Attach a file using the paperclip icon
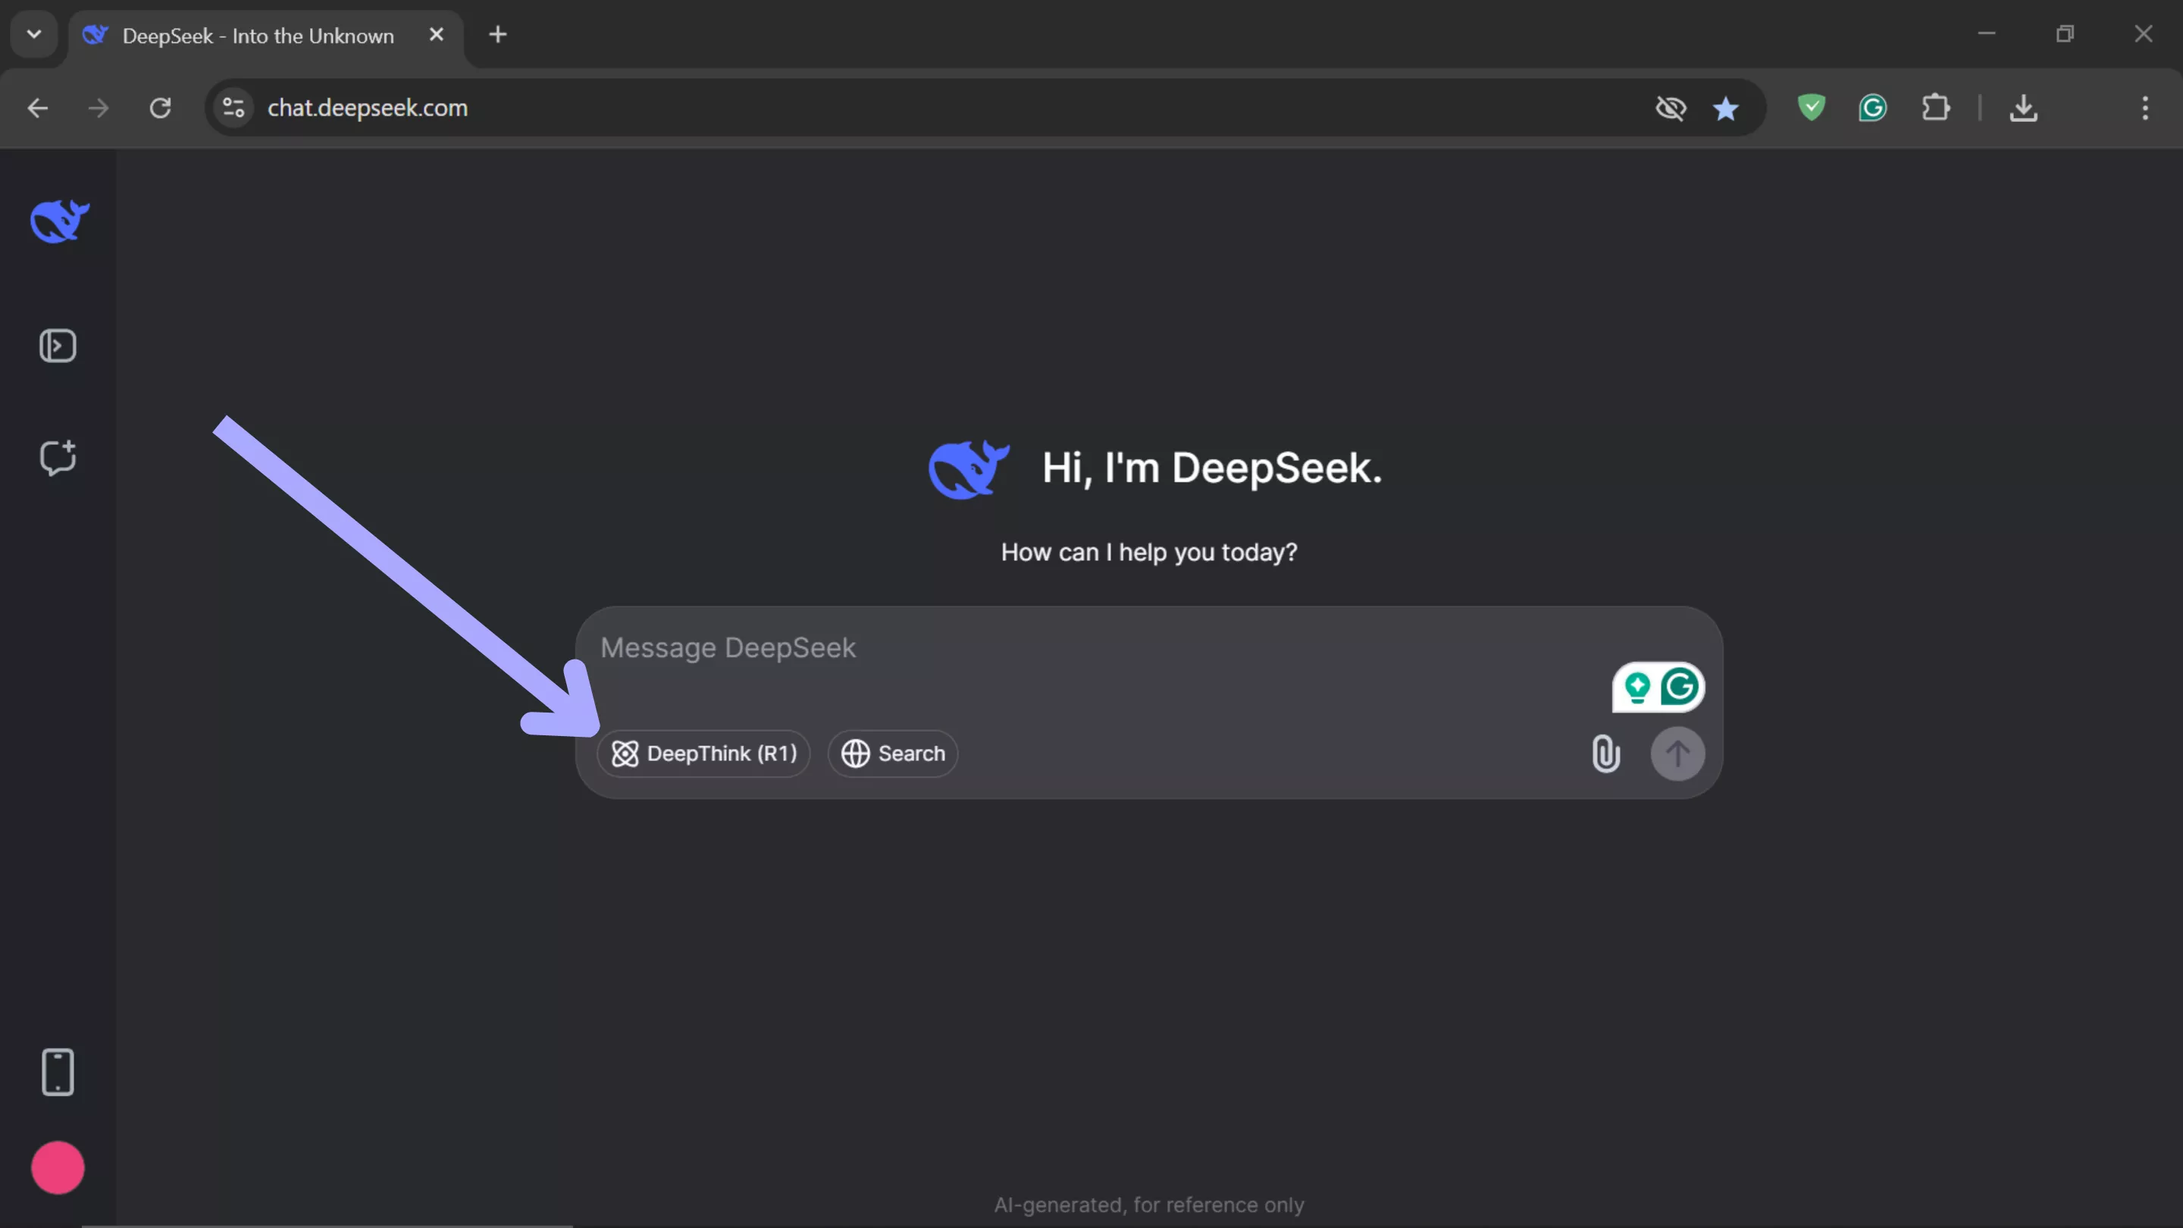The width and height of the screenshot is (2183, 1228). coord(1604,753)
